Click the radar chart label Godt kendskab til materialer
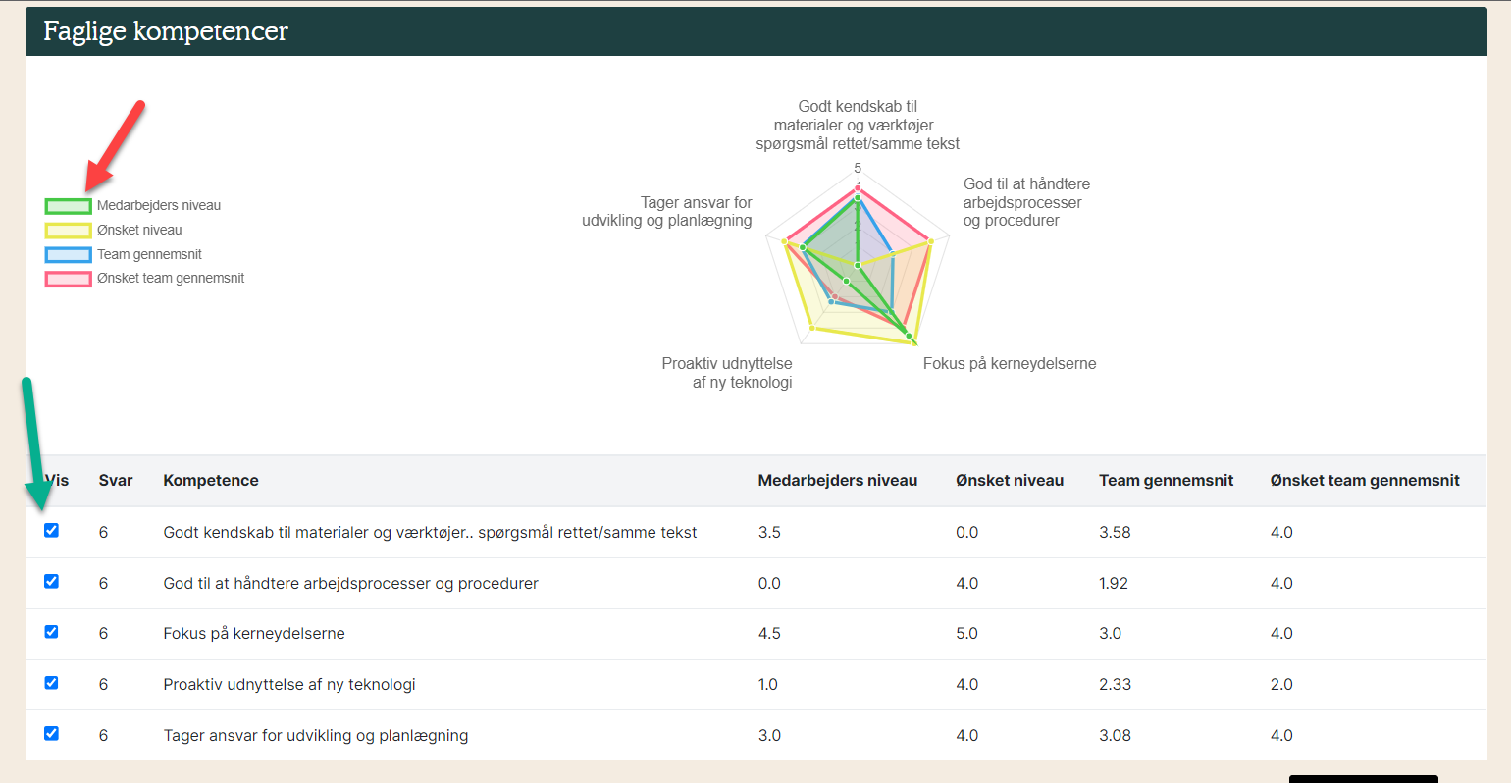Screen dimensions: 1511x783 [858, 125]
